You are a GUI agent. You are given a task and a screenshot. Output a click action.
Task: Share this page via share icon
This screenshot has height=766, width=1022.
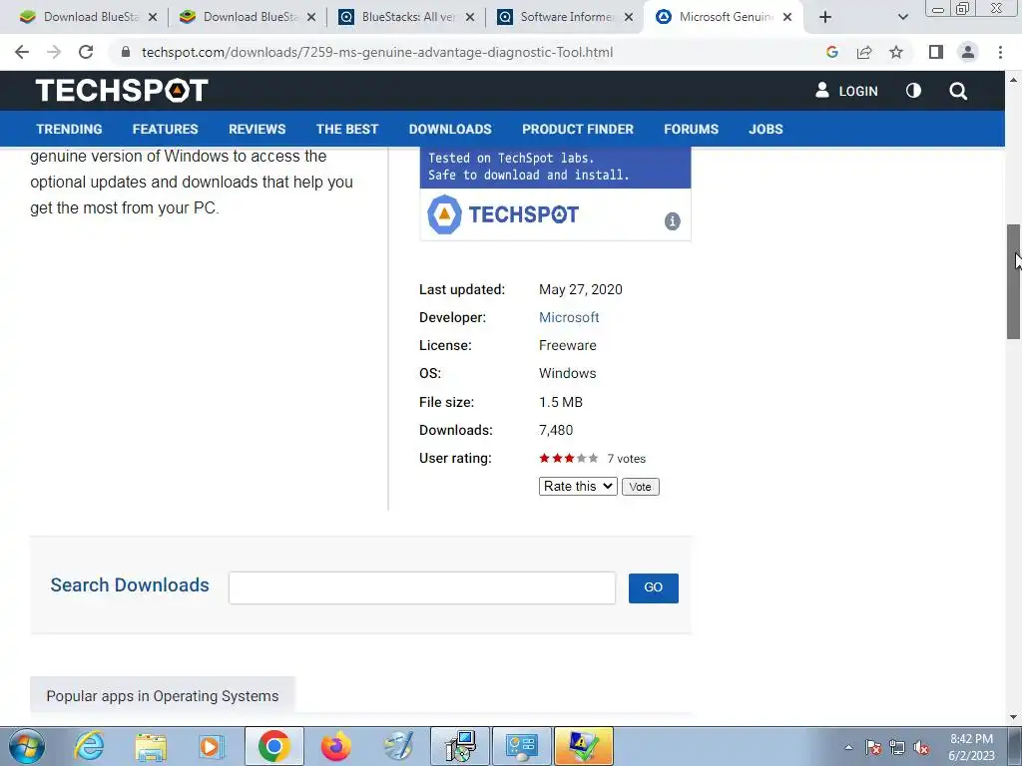tap(864, 52)
